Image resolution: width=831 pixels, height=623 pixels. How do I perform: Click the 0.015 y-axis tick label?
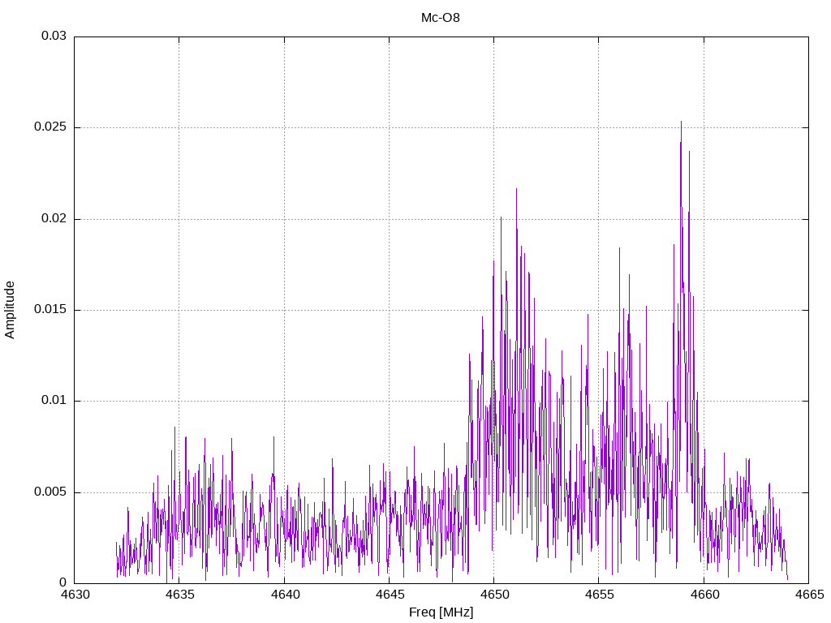(x=51, y=309)
